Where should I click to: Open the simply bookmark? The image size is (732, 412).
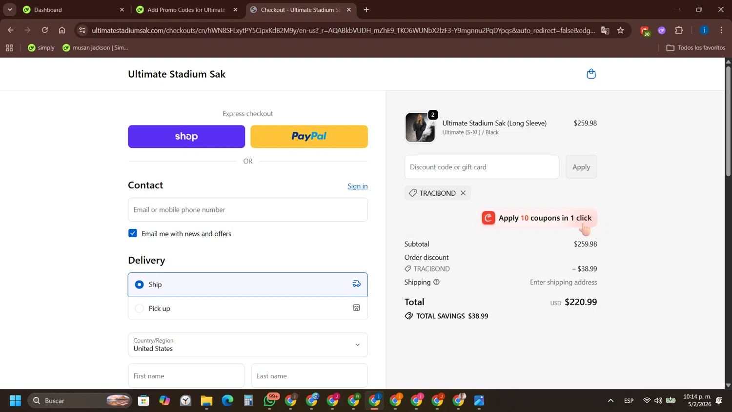tap(41, 48)
